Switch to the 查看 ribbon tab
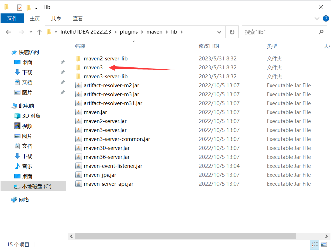This screenshot has height=250, width=331. pyautogui.click(x=78, y=18)
